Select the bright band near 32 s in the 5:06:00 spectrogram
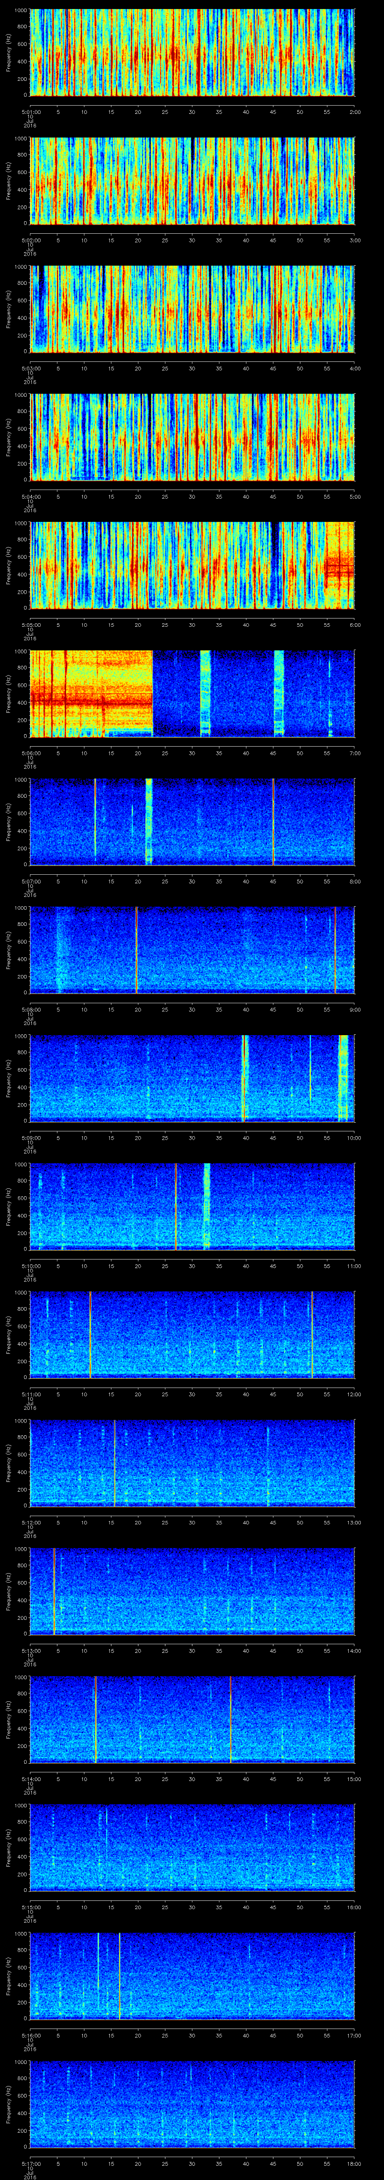Image resolution: width=384 pixels, height=2180 pixels. [x=205, y=694]
